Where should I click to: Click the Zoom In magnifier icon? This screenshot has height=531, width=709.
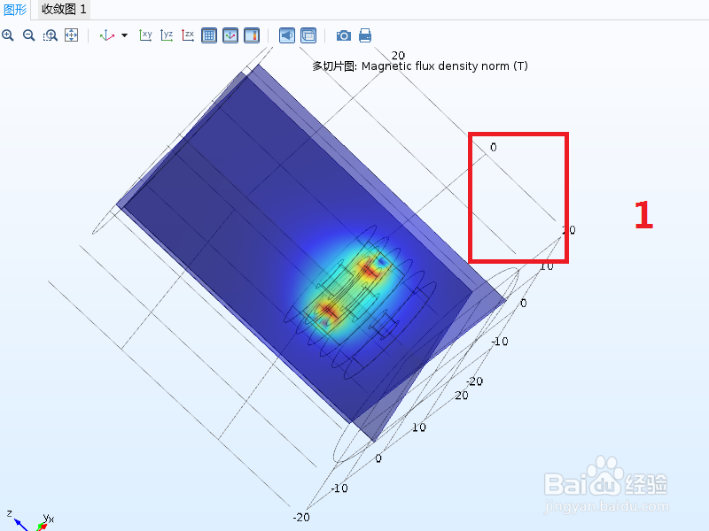(x=8, y=35)
